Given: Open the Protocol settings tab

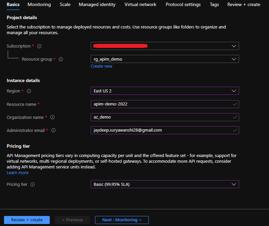Looking at the screenshot, I should tap(183, 4).
